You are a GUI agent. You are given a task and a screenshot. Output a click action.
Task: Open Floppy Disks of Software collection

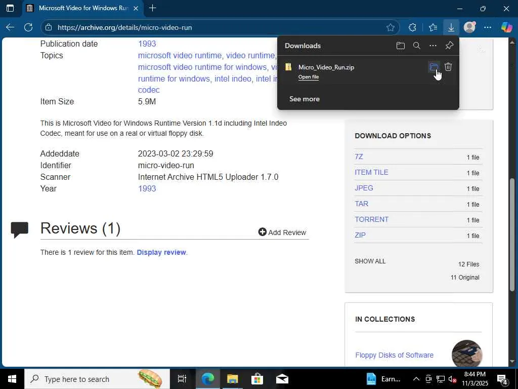click(394, 355)
